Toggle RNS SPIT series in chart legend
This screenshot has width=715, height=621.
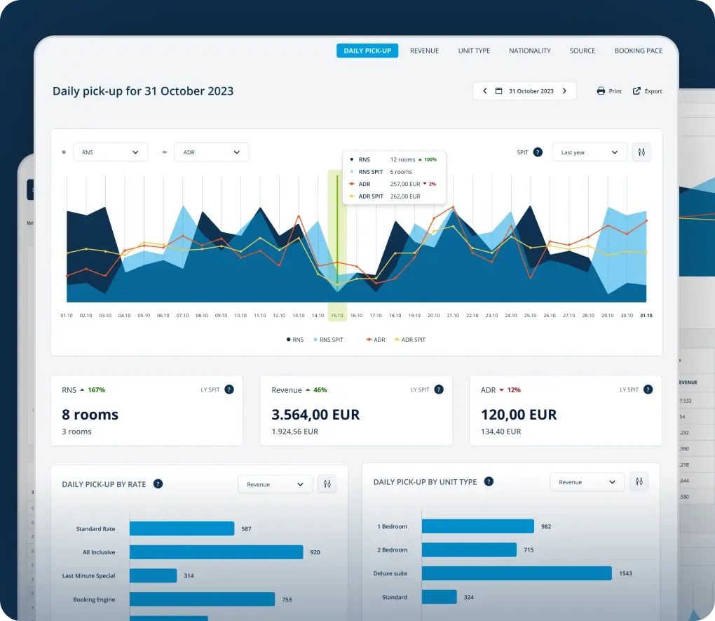pos(328,340)
